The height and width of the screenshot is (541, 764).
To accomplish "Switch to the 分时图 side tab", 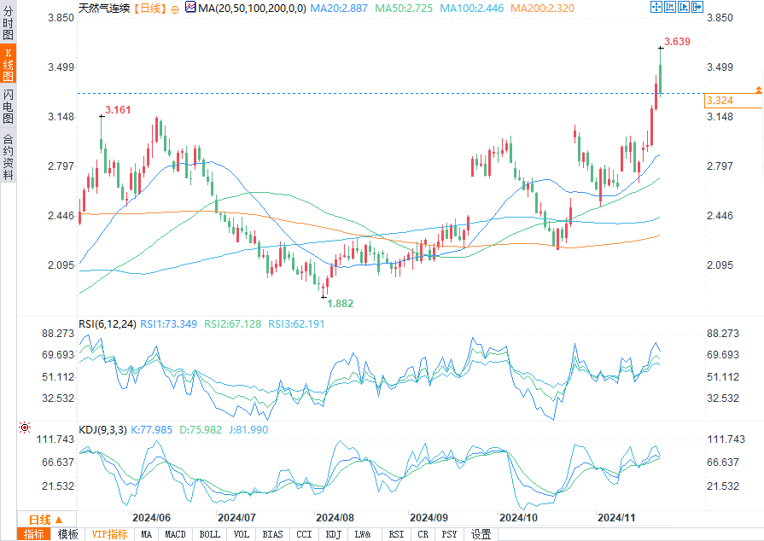I will [8, 26].
